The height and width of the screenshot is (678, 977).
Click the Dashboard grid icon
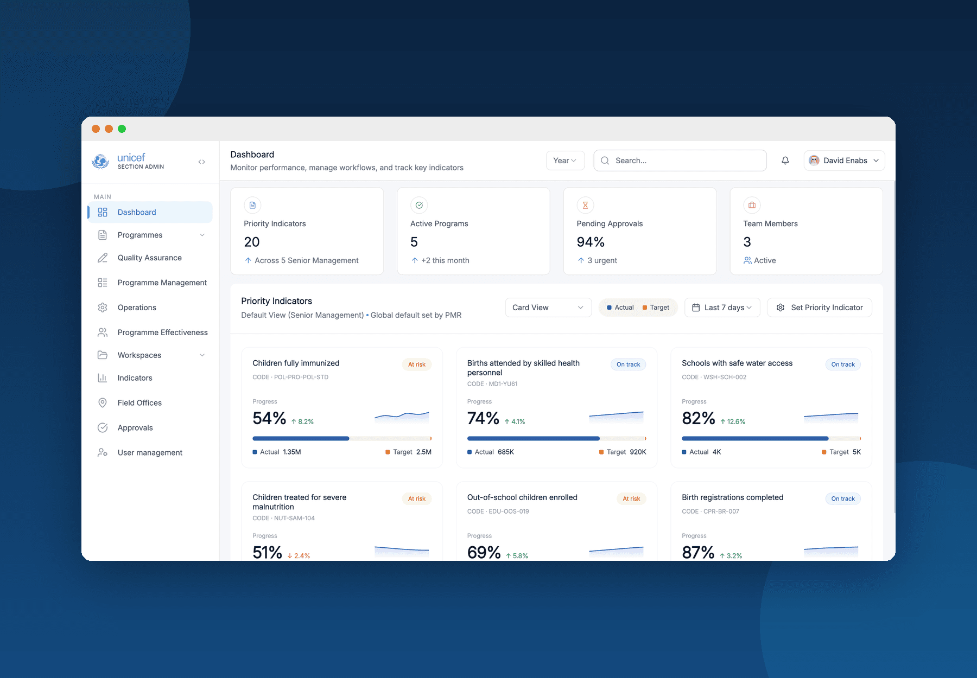coord(103,212)
